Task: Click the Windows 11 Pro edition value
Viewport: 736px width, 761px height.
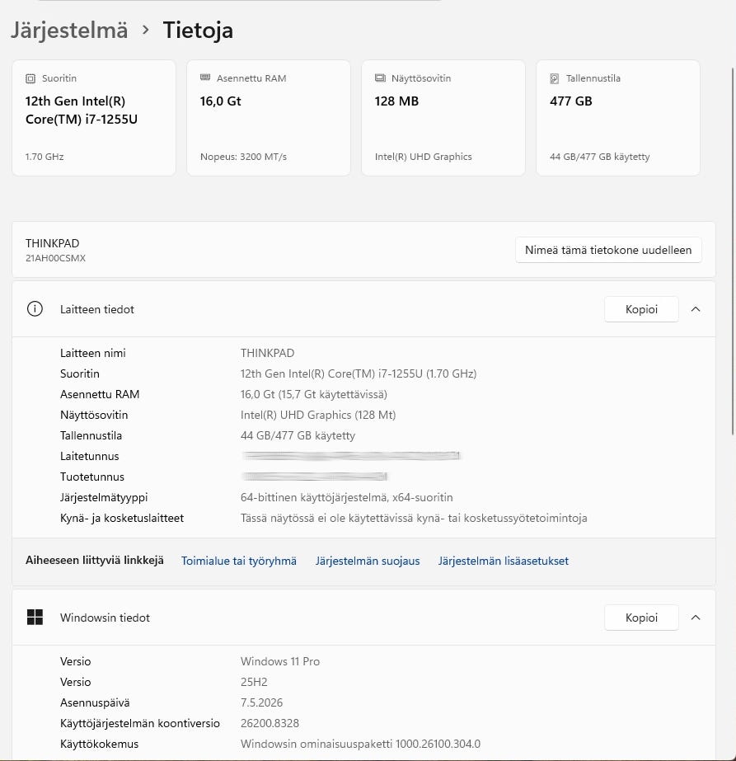Action: pyautogui.click(x=280, y=661)
